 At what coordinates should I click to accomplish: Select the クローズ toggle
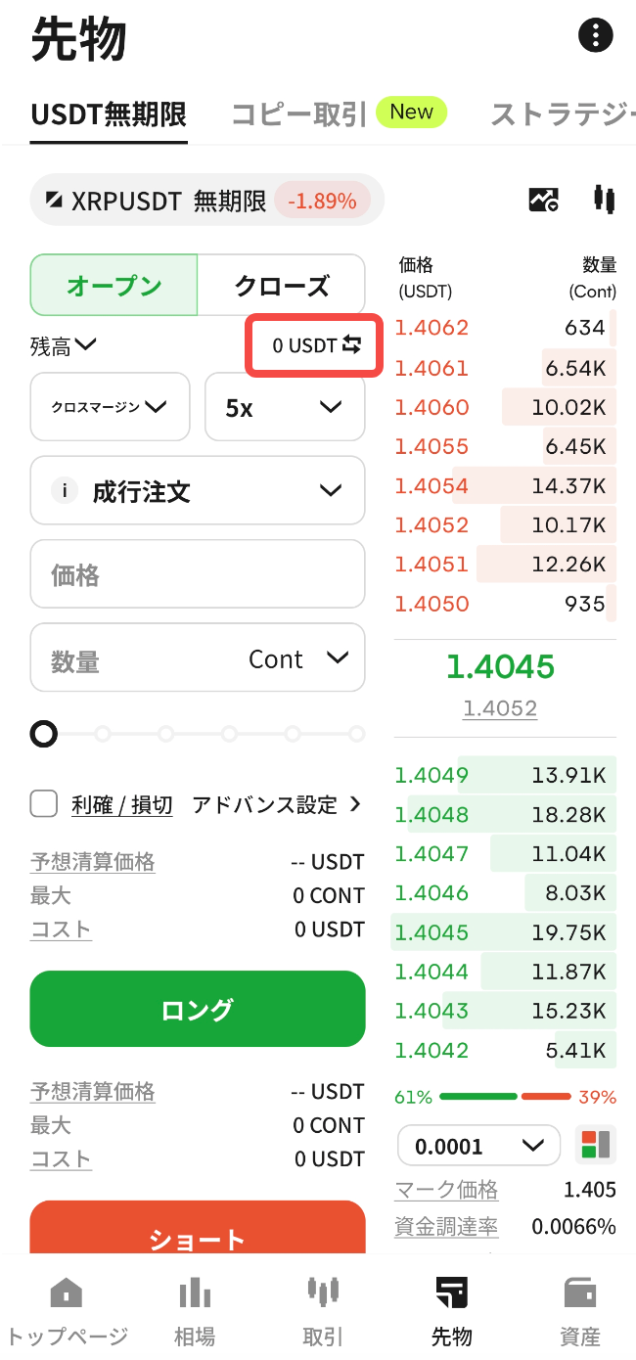282,286
